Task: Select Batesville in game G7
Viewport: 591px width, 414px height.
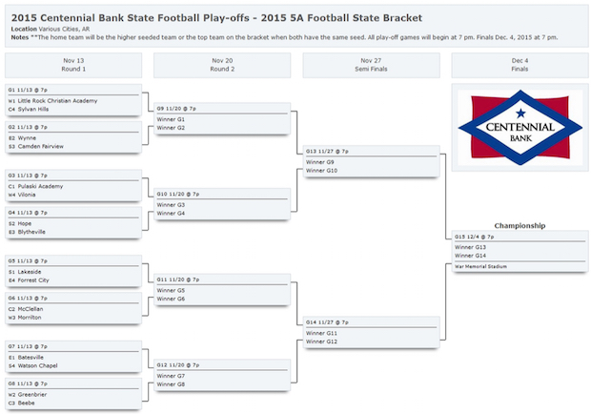Action: pyautogui.click(x=31, y=357)
